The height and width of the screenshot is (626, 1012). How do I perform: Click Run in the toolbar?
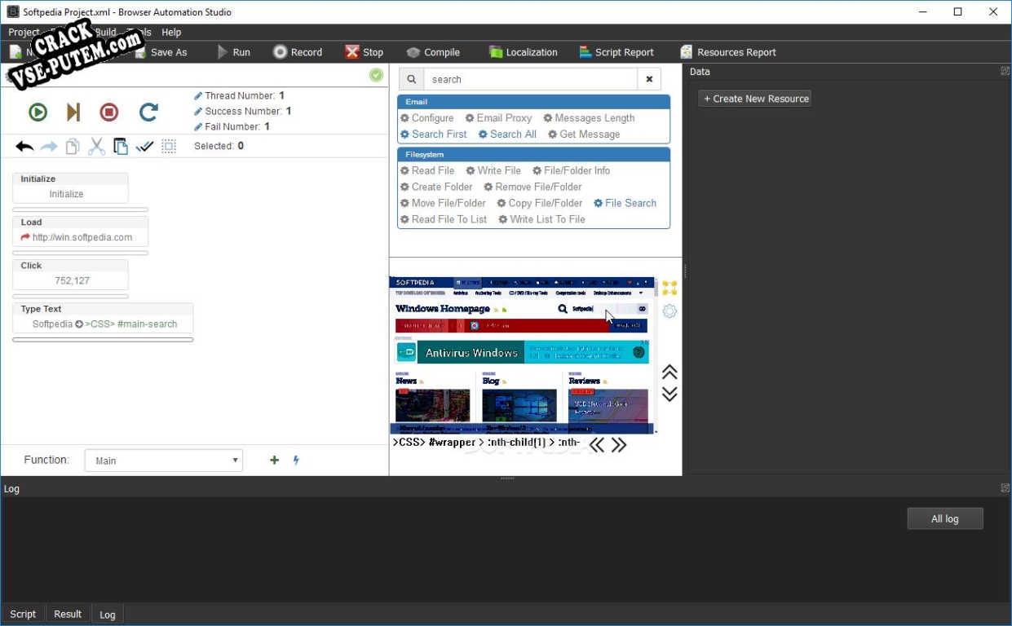(x=233, y=52)
